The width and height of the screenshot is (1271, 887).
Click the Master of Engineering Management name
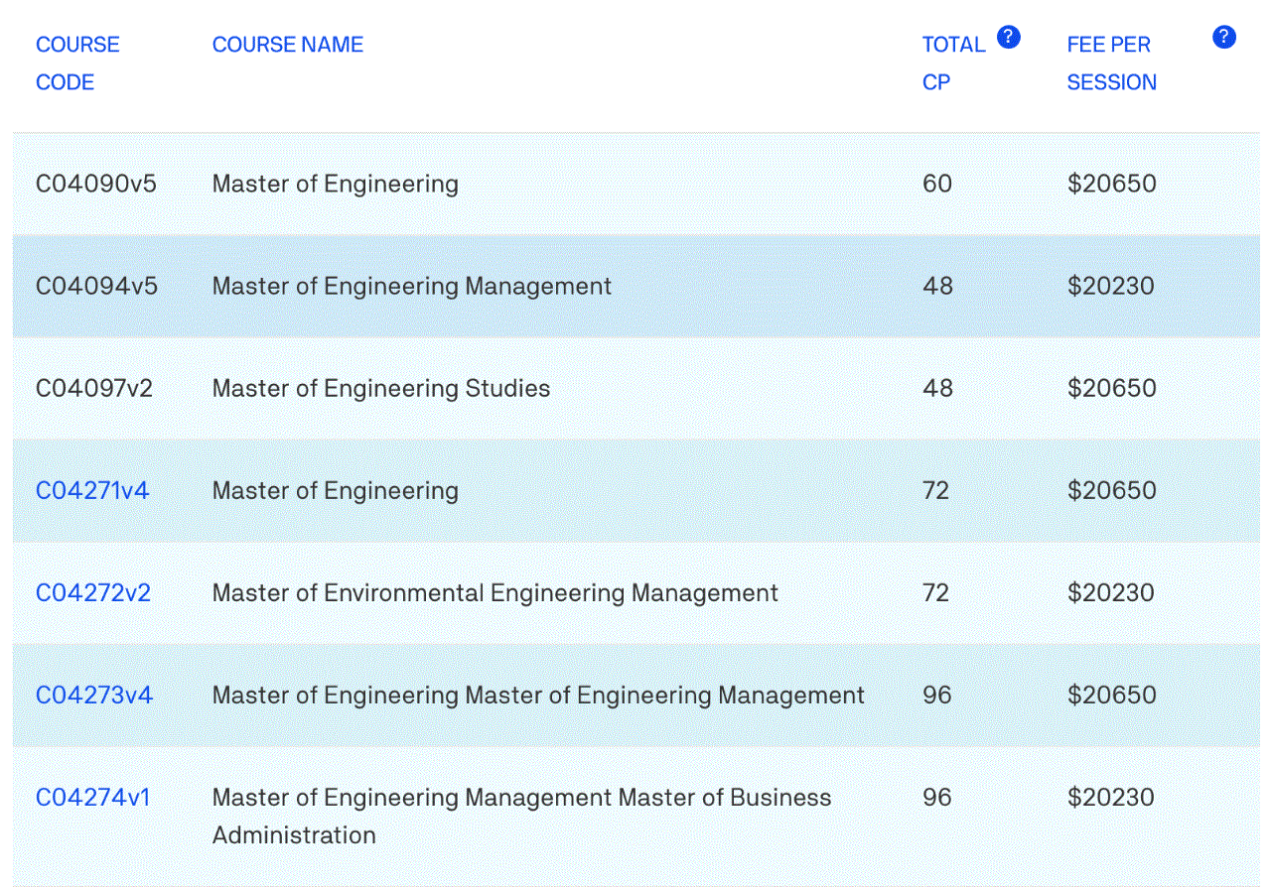point(412,286)
